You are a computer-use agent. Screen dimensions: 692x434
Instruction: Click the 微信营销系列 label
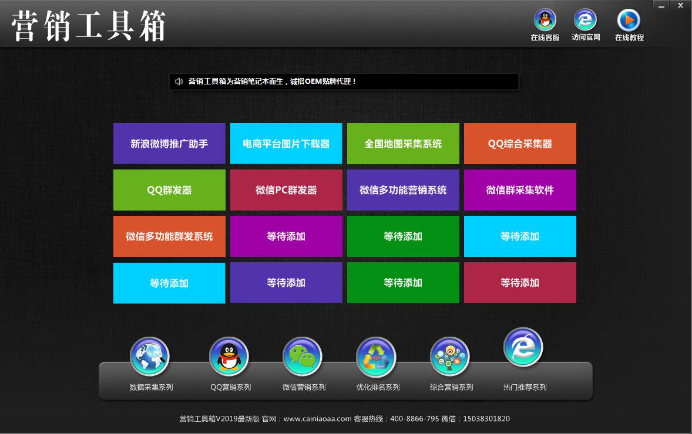pyautogui.click(x=304, y=387)
